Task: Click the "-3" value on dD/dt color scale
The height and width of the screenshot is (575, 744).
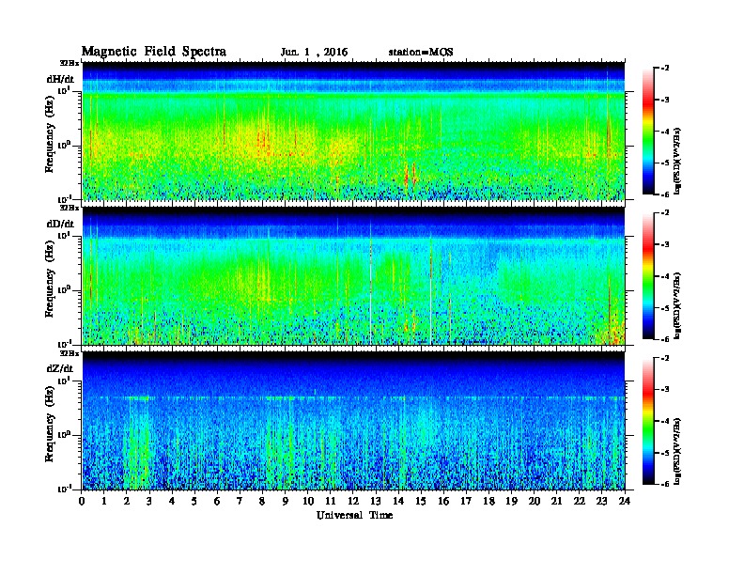Action: pos(665,244)
